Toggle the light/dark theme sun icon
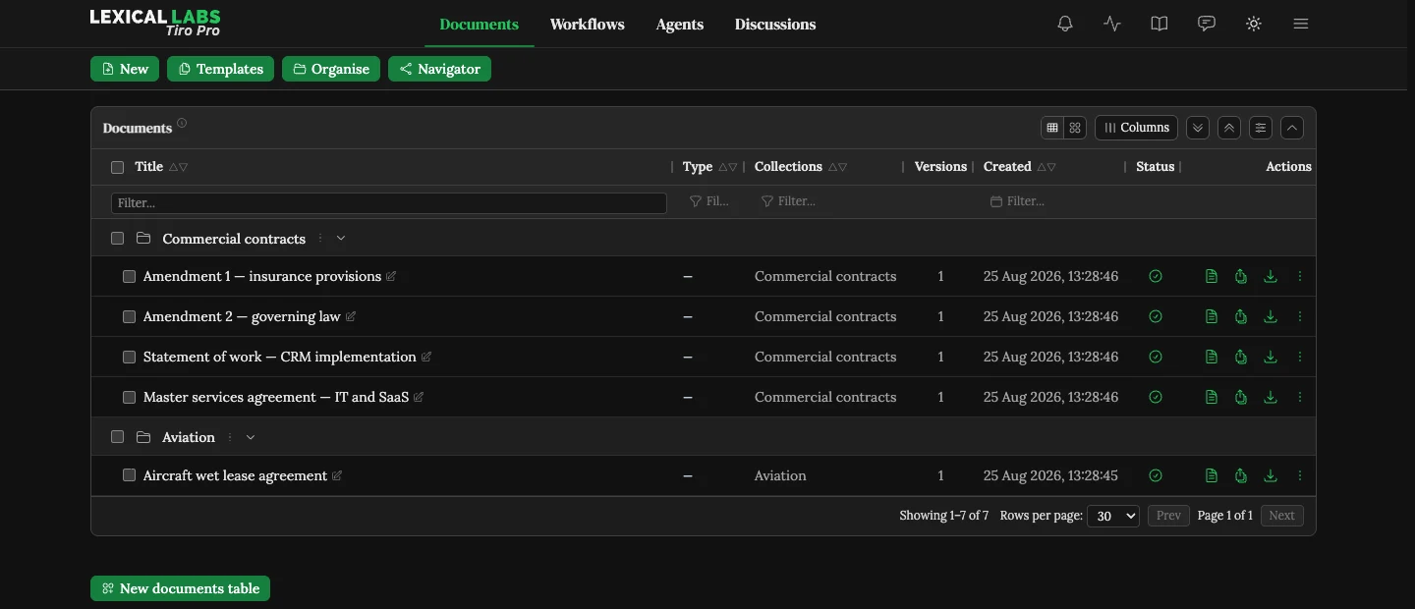The height and width of the screenshot is (609, 1415). point(1254,24)
